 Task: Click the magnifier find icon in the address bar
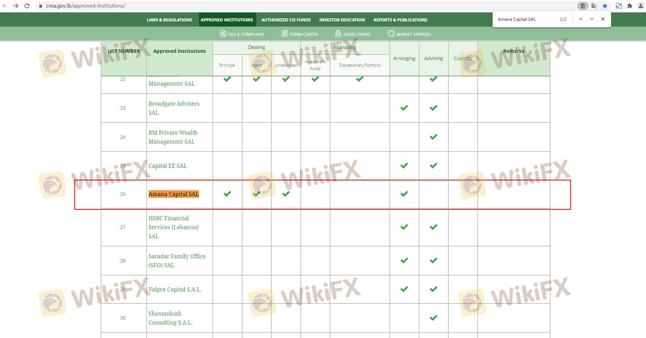583,6
